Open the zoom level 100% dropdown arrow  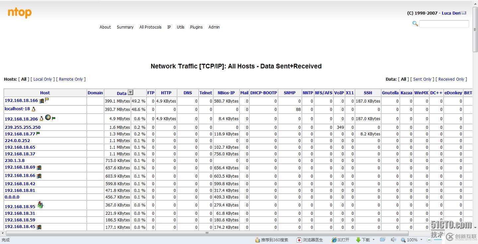tap(421, 240)
